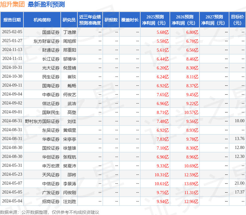
Task: Click institution 华泰证券
Action: (51, 139)
